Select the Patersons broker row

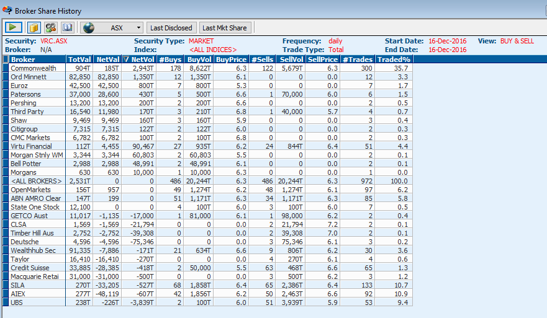click(x=208, y=94)
